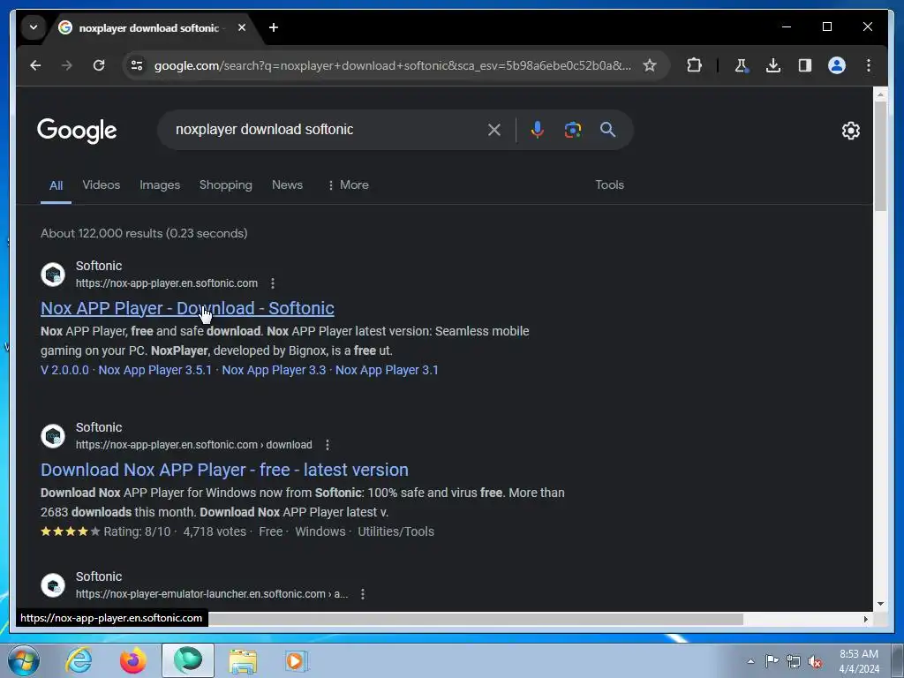
Task: View site information icon in address bar
Action: pyautogui.click(x=137, y=65)
